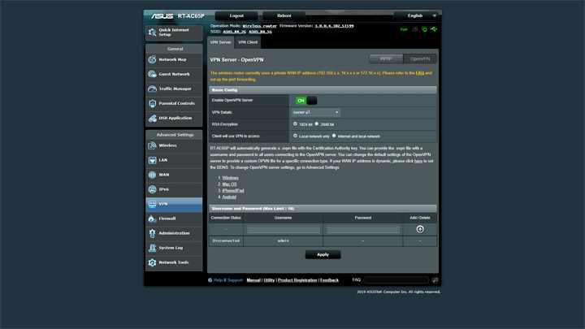The width and height of the screenshot is (585, 329).
Task: Click the green network clients status icon
Action: 425,29
